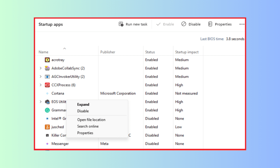Click the Run new task icon
The image size is (280, 168).
pyautogui.click(x=121, y=24)
